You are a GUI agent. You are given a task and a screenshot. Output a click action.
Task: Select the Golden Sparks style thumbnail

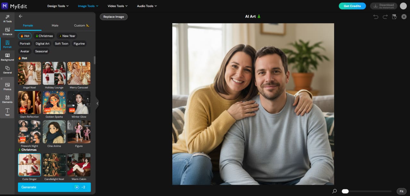54,102
